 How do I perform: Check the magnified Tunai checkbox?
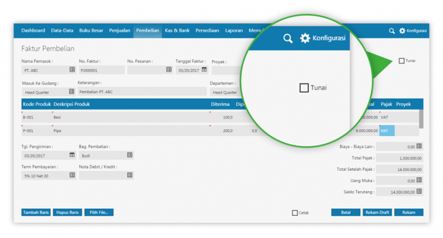click(x=304, y=87)
